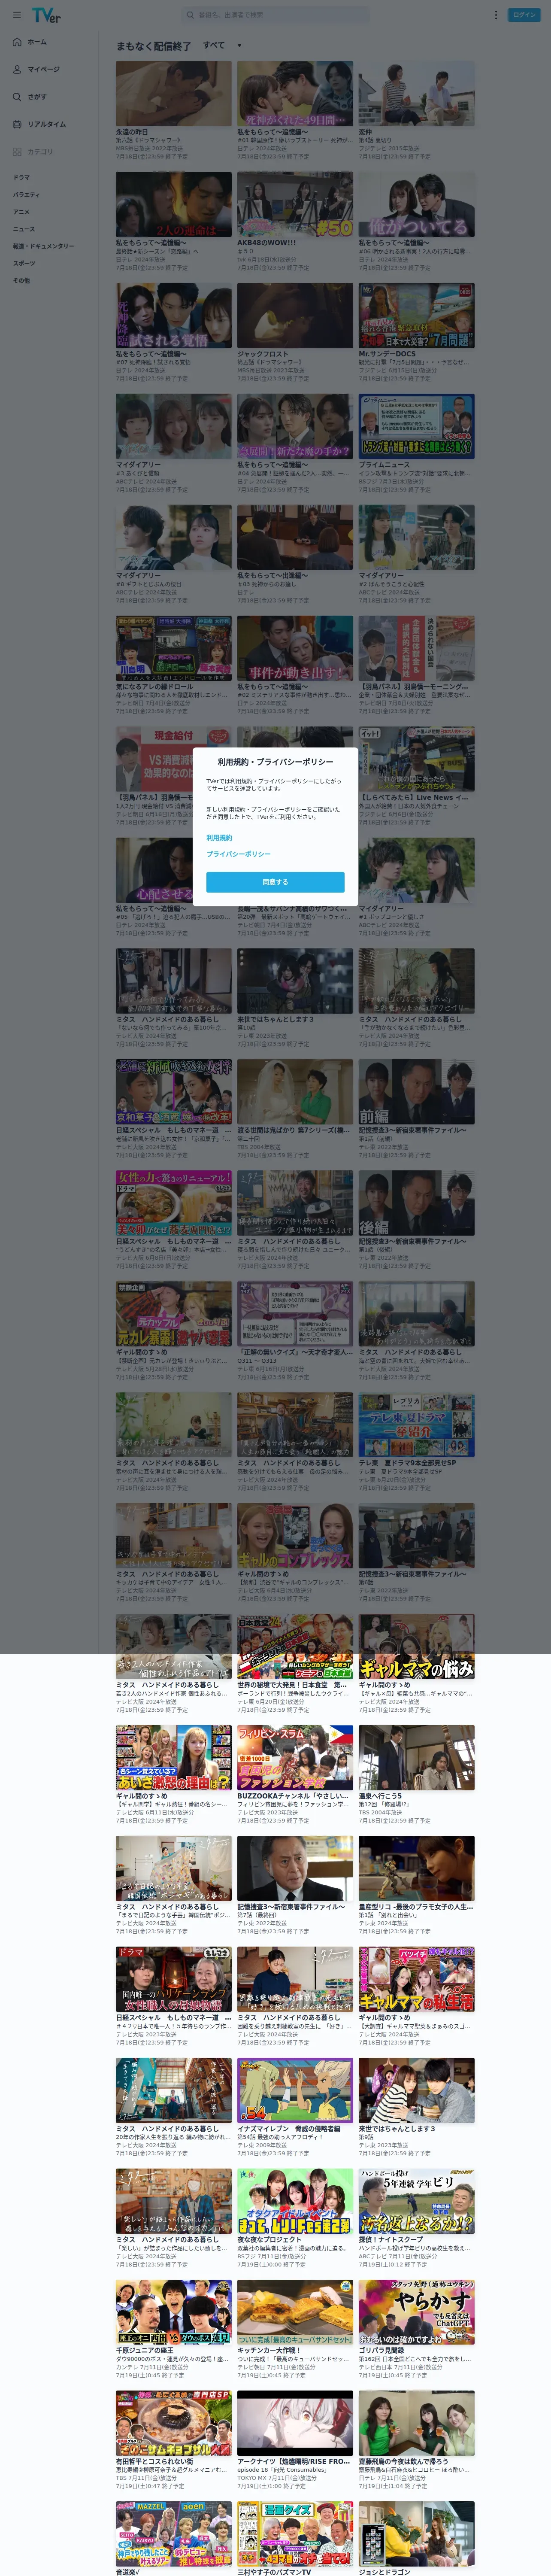Select the スポーツ category
This screenshot has width=551, height=2576.
click(24, 263)
